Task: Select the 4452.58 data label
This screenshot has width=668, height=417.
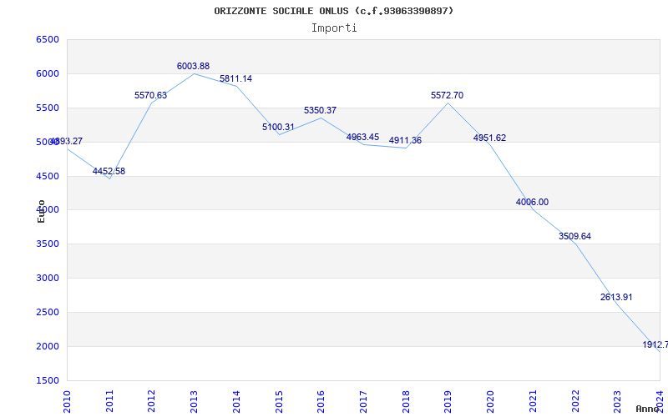Action: coord(109,172)
